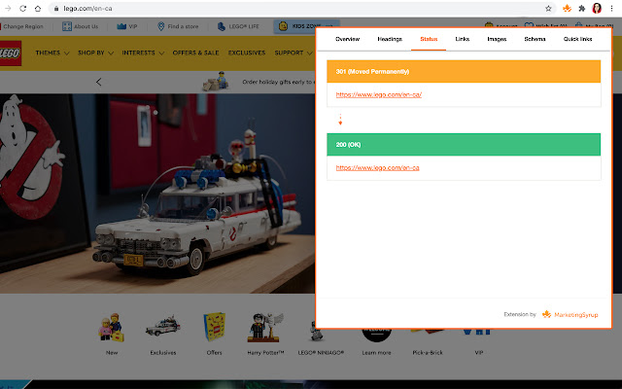This screenshot has height=389, width=622.
Task: Click the holiday gifts announcement text
Action: [279, 82]
